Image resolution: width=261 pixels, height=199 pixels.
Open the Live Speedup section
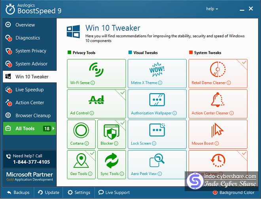click(x=30, y=90)
